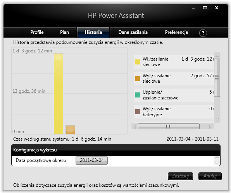Screen dimensions: 231x193
Task: Select the Wł./zasilanie sieciowe legend label
Action: click(155, 62)
